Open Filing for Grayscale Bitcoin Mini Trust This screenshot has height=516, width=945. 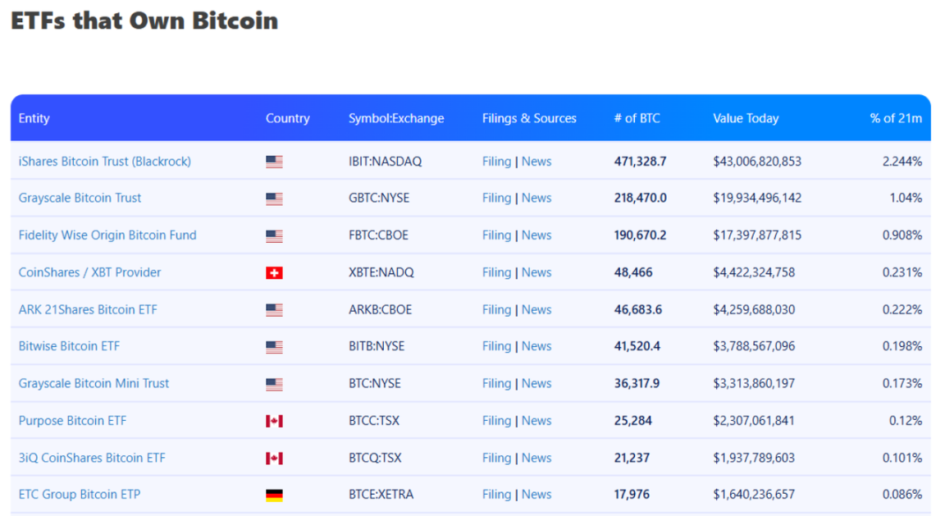496,384
